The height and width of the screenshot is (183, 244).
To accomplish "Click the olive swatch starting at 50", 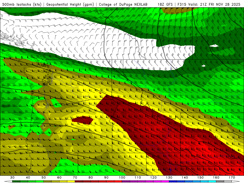I will [48, 181].
